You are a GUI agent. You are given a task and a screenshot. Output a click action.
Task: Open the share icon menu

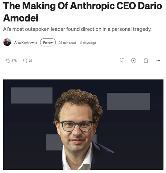pyautogui.click(x=146, y=60)
